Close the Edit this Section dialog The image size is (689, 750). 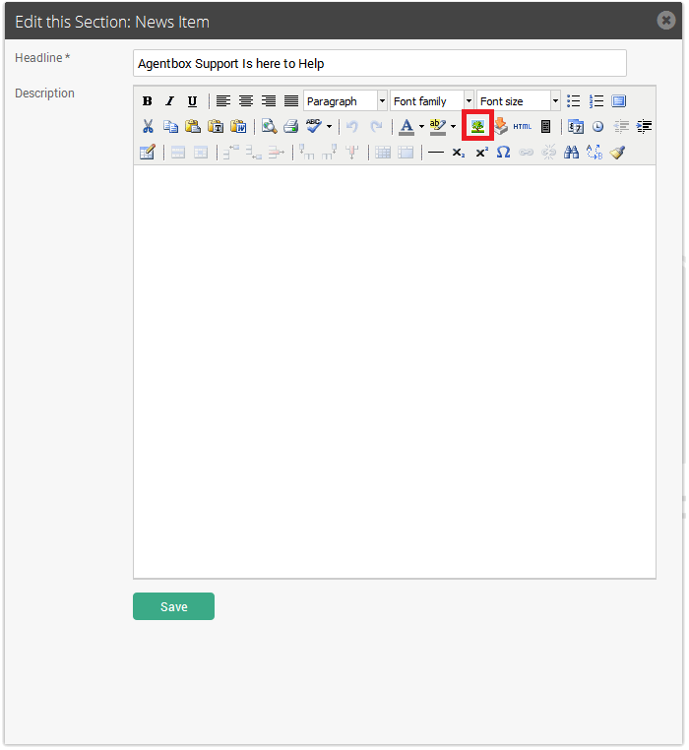point(666,20)
